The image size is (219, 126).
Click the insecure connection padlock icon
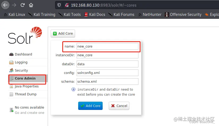(67, 5)
